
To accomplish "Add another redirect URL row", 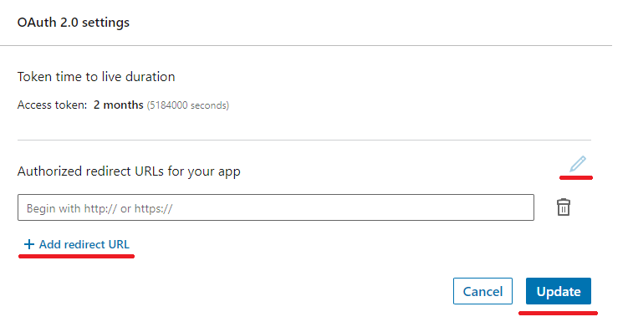I will [x=77, y=244].
